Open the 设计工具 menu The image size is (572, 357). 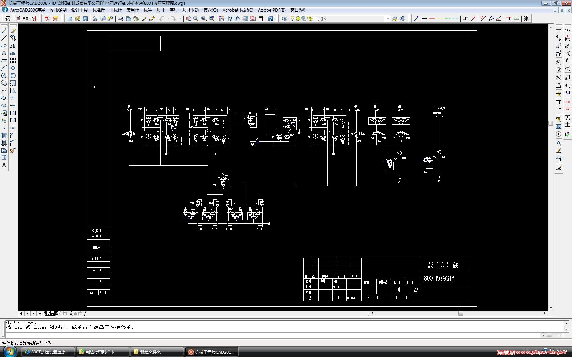(x=80, y=10)
